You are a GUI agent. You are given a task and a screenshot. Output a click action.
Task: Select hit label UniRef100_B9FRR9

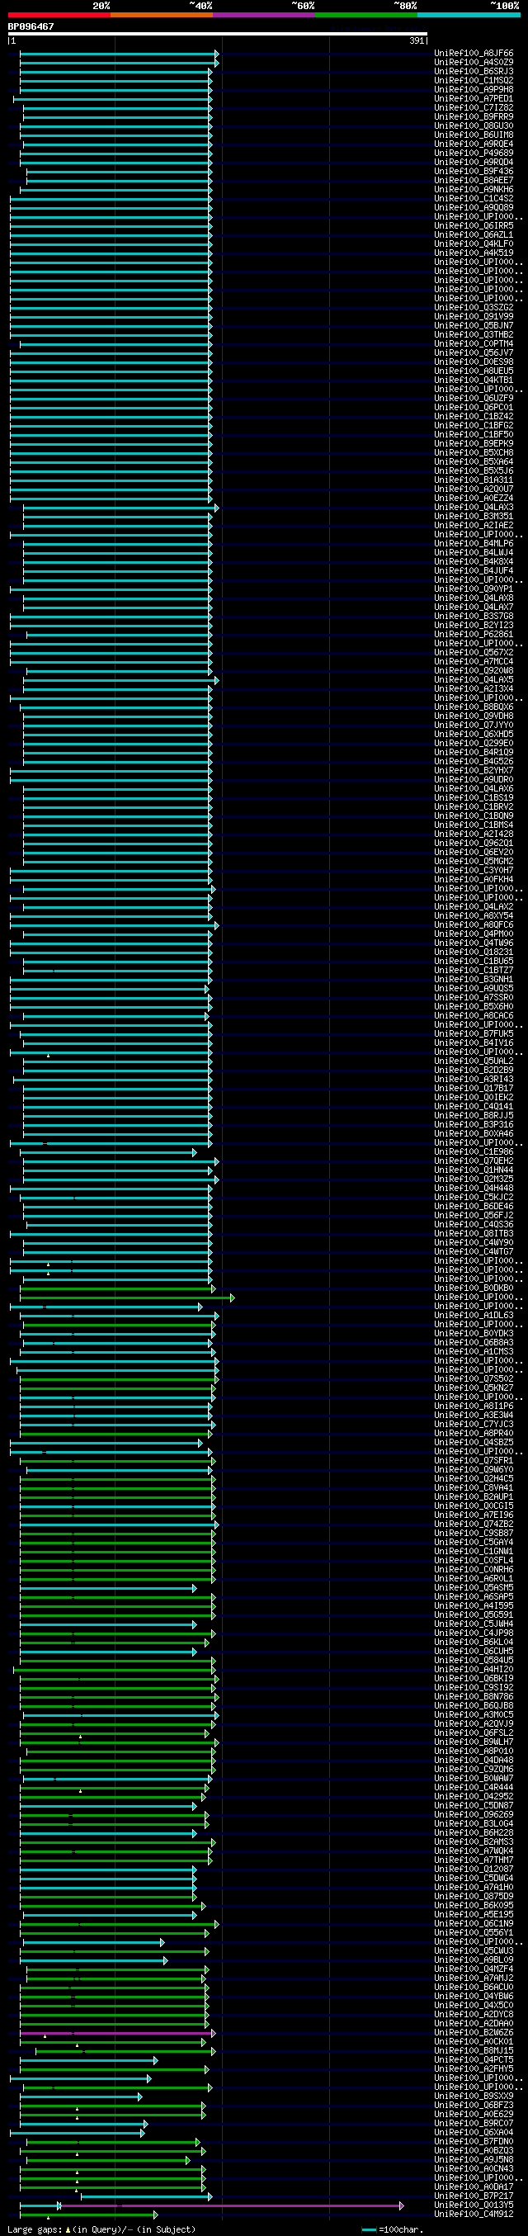474,117
